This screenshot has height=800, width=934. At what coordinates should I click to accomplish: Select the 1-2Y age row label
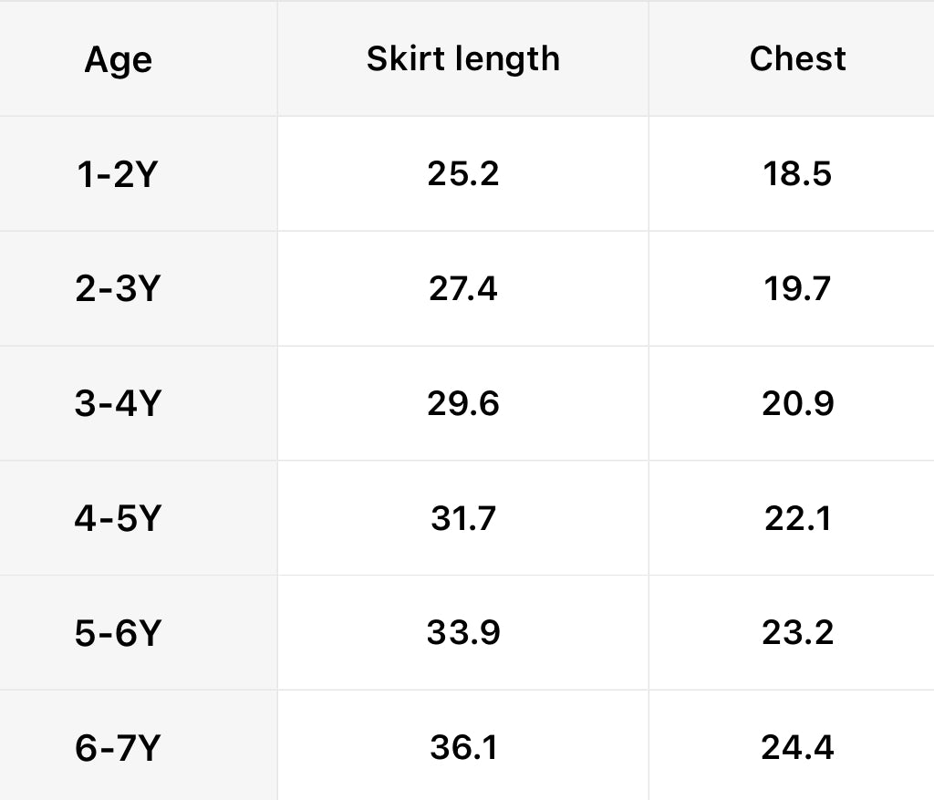click(x=118, y=174)
